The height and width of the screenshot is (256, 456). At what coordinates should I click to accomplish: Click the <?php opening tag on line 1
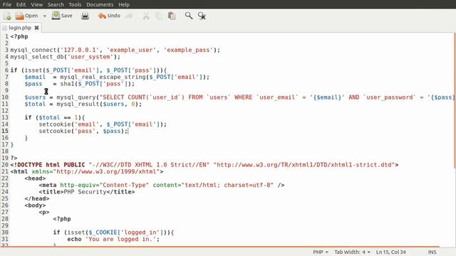[x=19, y=36]
